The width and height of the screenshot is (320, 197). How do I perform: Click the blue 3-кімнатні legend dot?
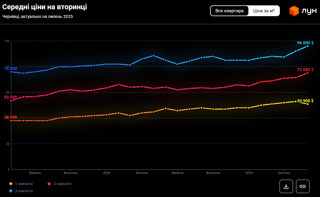(x=11, y=191)
